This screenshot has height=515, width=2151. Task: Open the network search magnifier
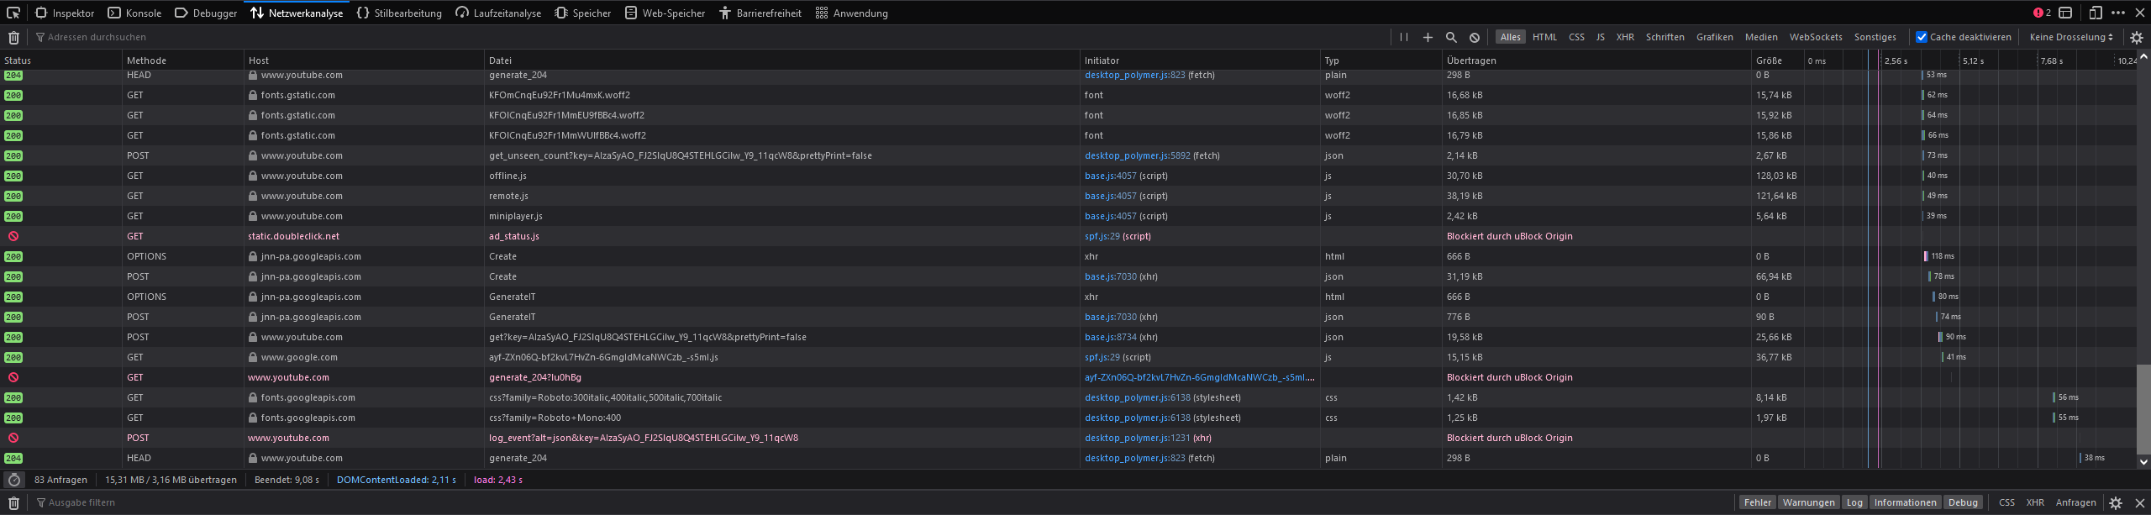point(1451,37)
